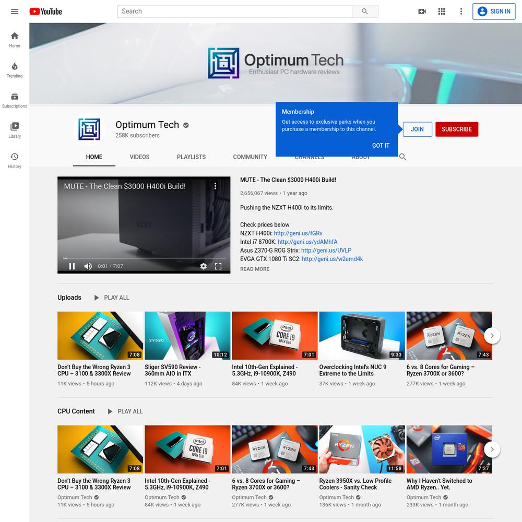Click Uploads section heading

pos(69,298)
